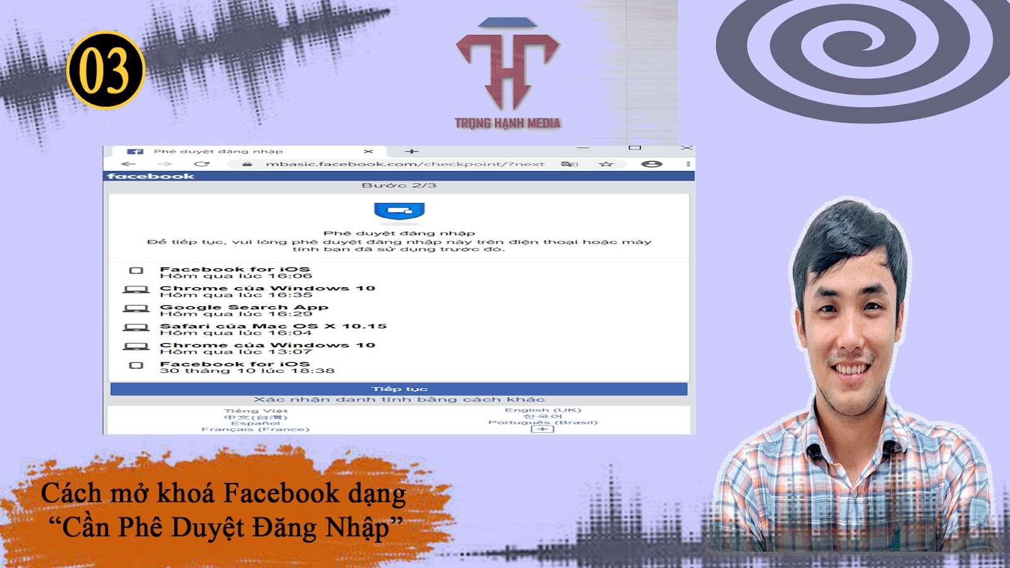Bookmark this page with the star icon
Viewport: 1010px width, 568px height.
(606, 164)
